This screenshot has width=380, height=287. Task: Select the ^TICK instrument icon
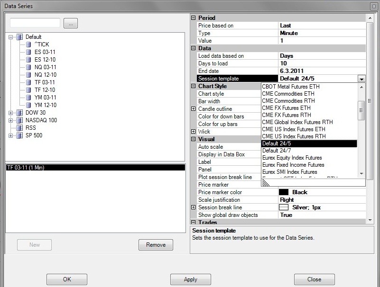click(29, 45)
